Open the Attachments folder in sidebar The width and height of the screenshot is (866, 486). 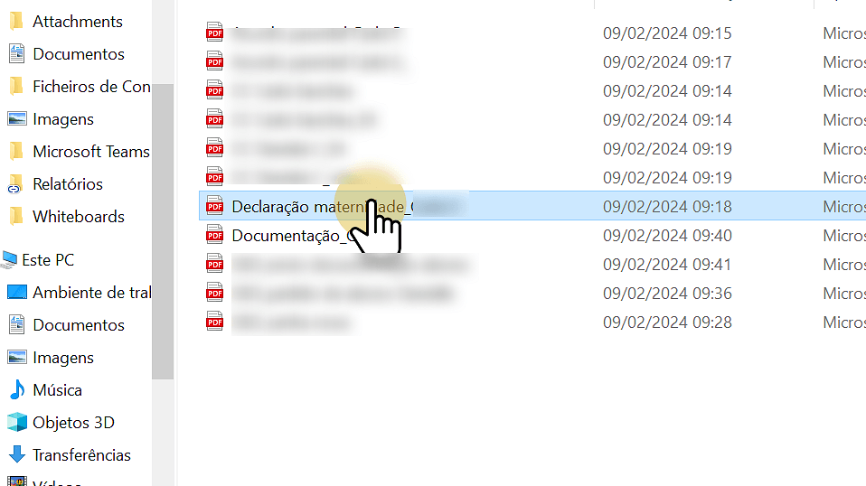pos(78,22)
